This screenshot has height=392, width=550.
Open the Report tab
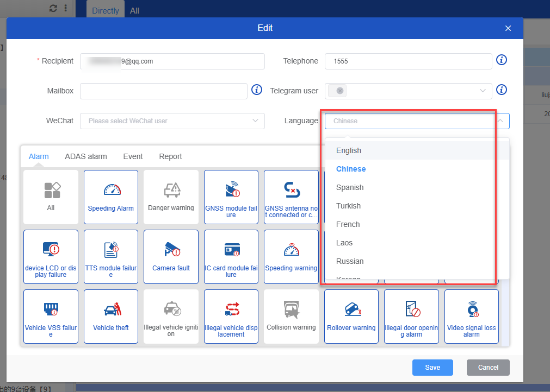coord(170,156)
